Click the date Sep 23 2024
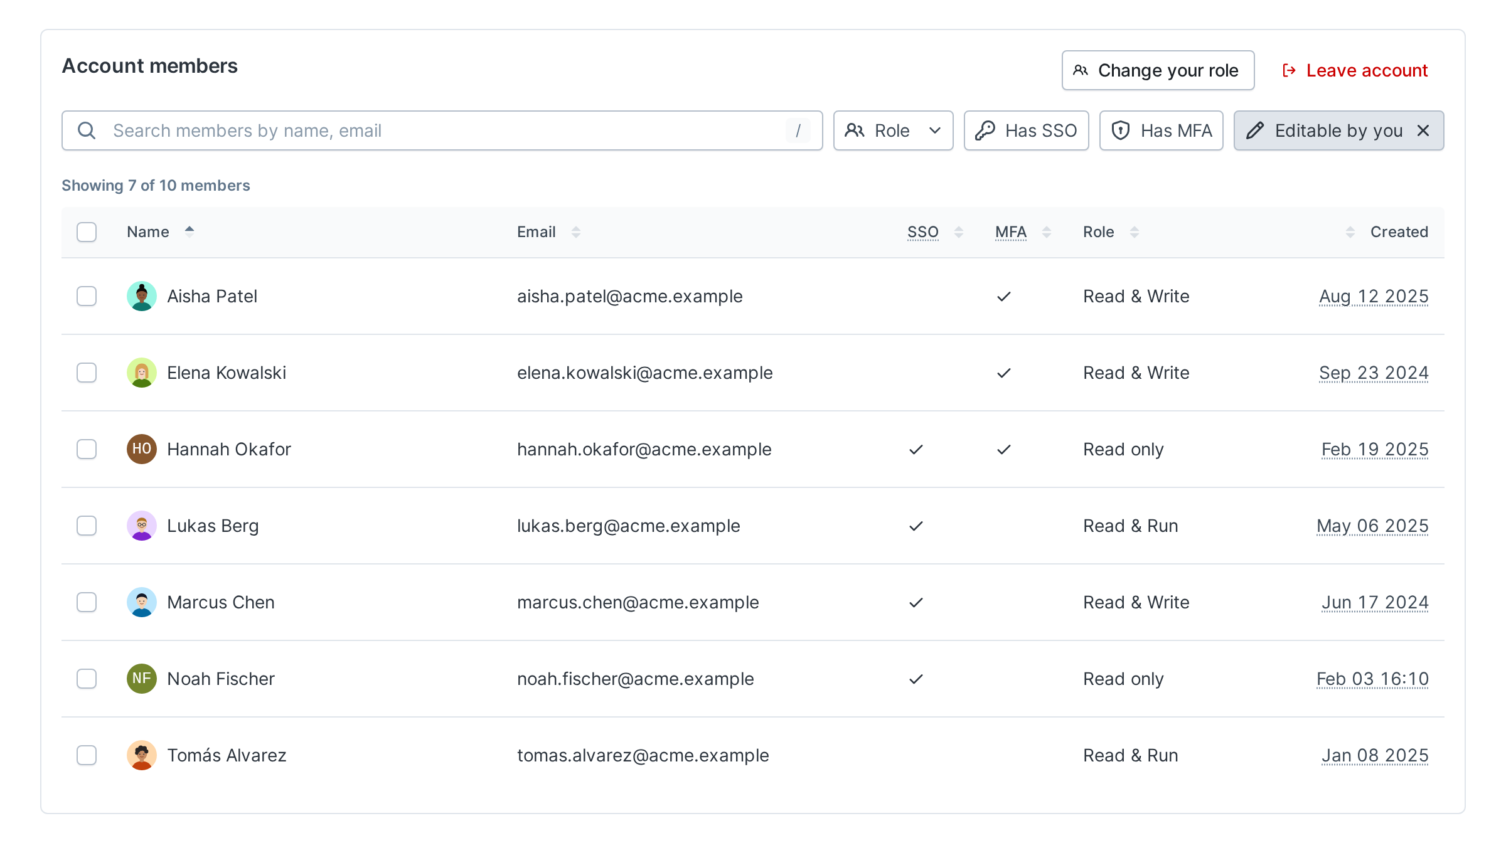The width and height of the screenshot is (1506, 843). (x=1374, y=373)
